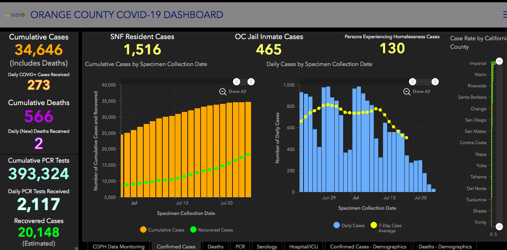The height and width of the screenshot is (250, 507).
Task: Click the Orange county bar in Case Rate chart
Action: pyautogui.click(x=492, y=109)
